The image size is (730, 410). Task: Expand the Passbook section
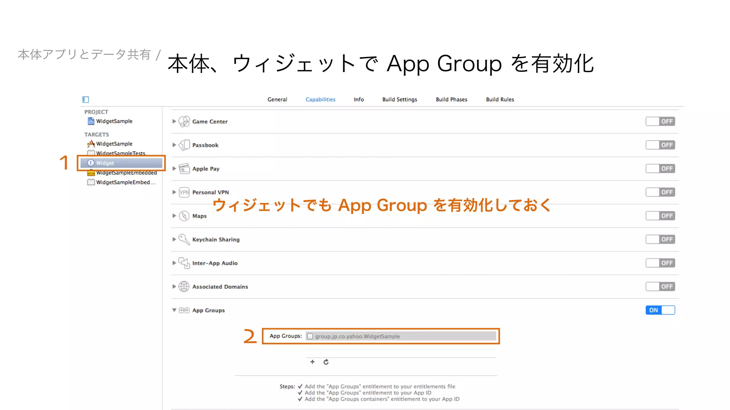click(174, 145)
